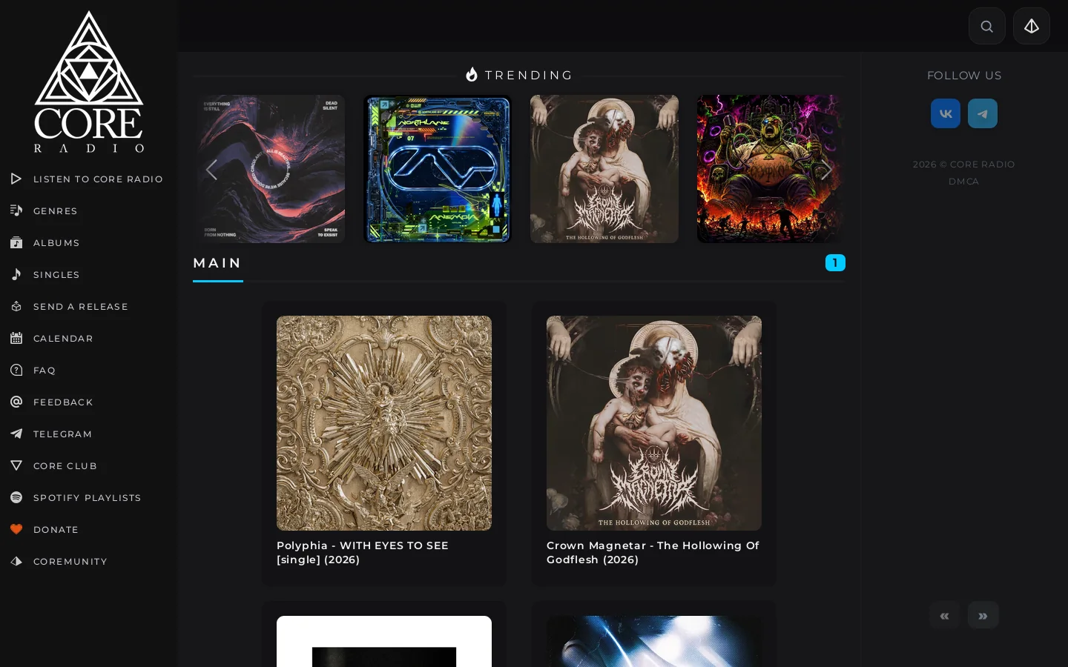Viewport: 1068px width, 667px height.
Task: Click the Albums icon in sidebar
Action: click(16, 242)
